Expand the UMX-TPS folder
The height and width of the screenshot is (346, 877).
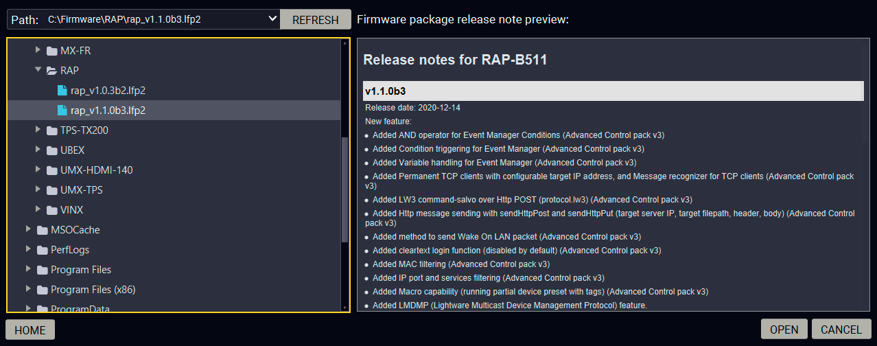click(x=38, y=190)
